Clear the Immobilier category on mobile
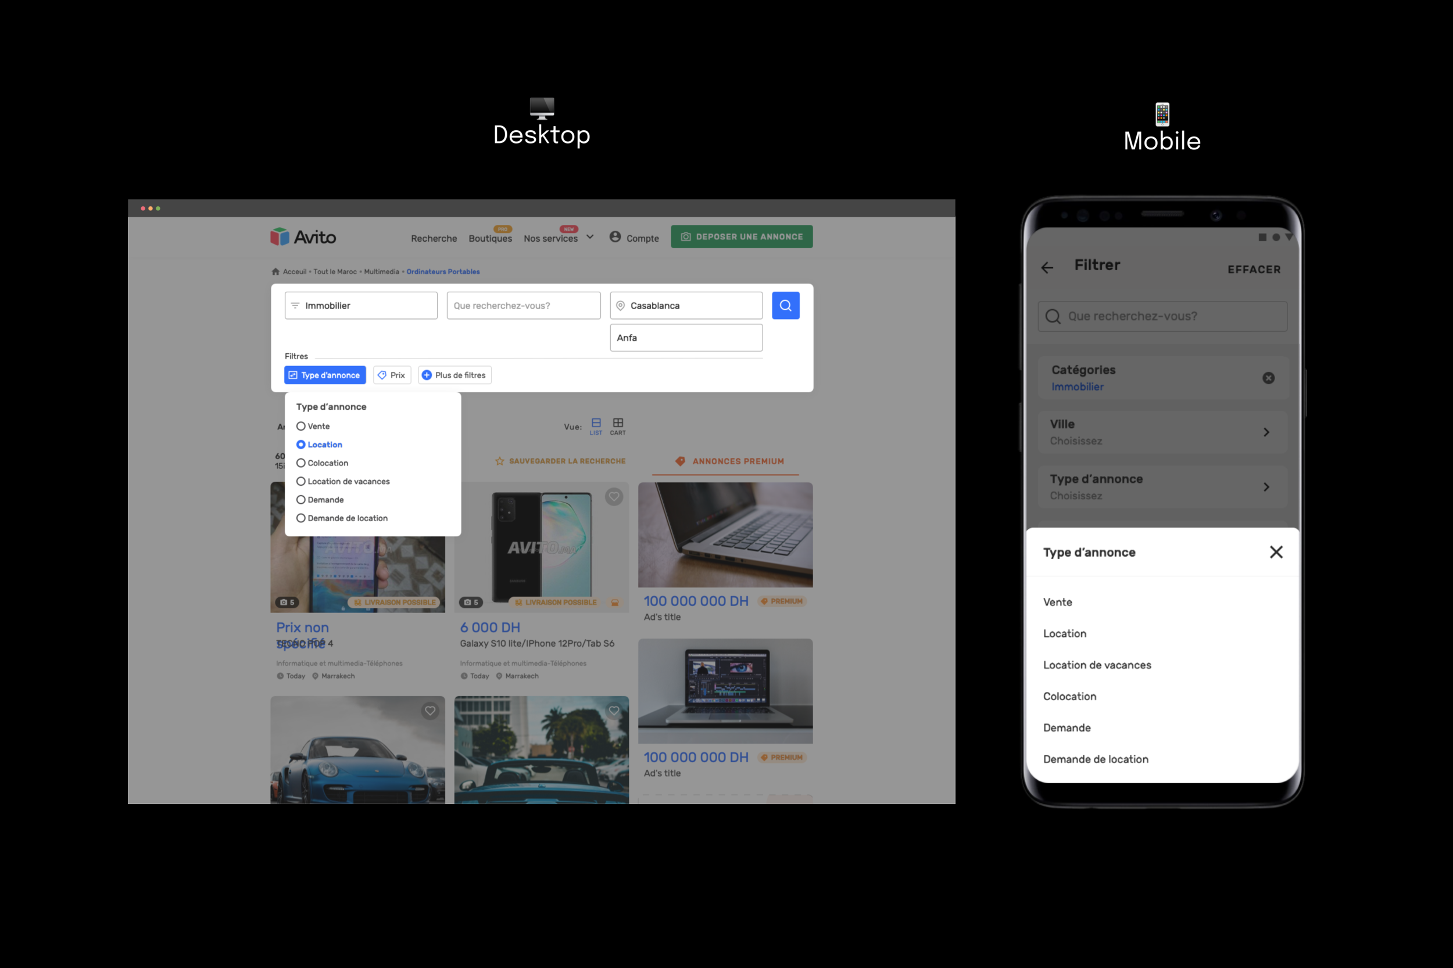The height and width of the screenshot is (968, 1453). 1268,378
